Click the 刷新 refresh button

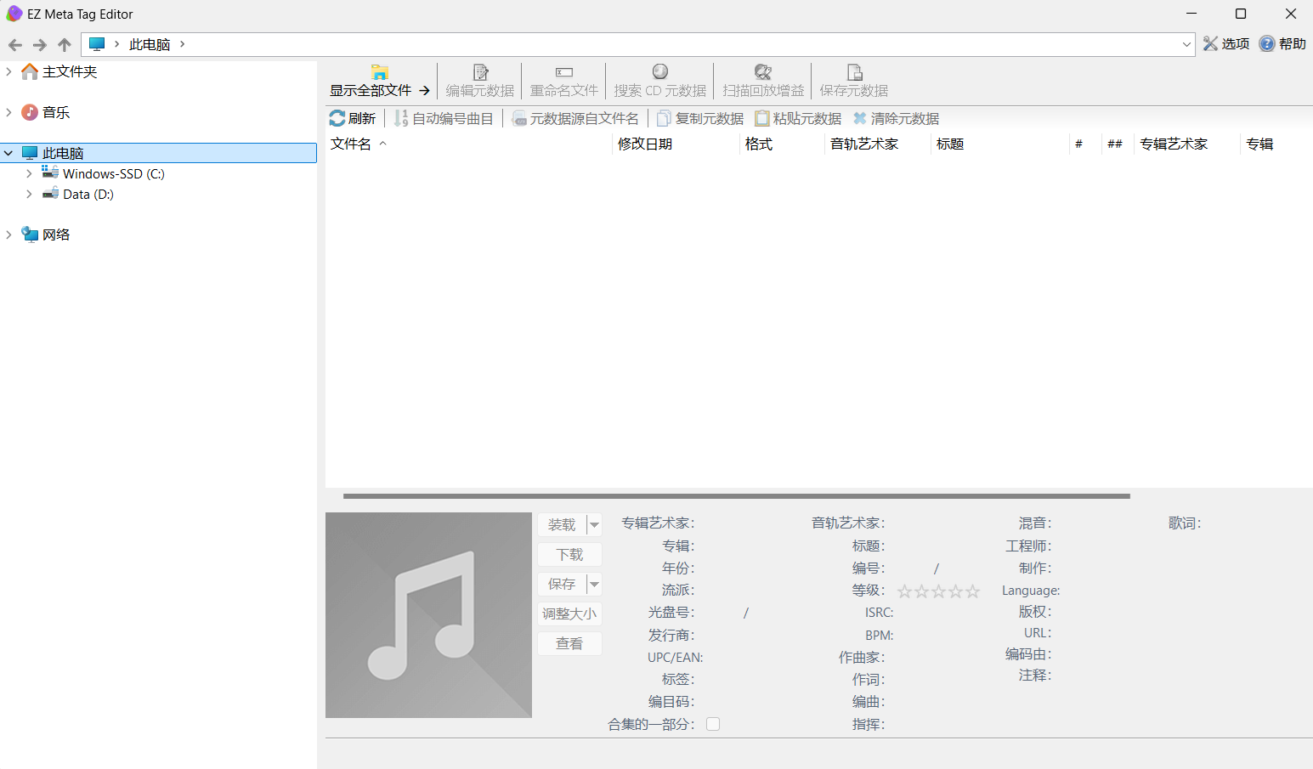(x=353, y=119)
